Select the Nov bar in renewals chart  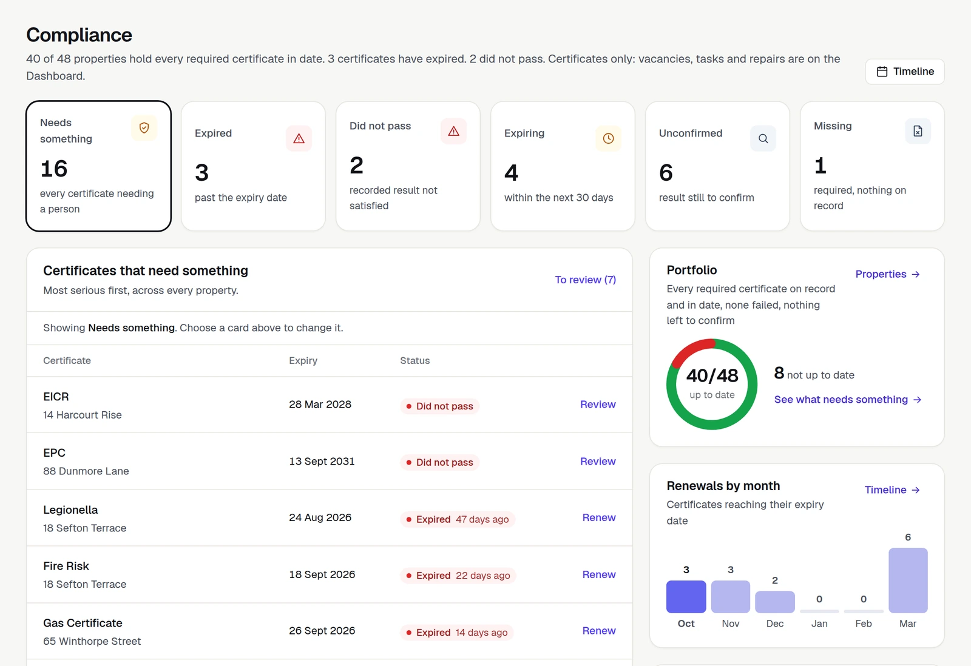tap(731, 597)
